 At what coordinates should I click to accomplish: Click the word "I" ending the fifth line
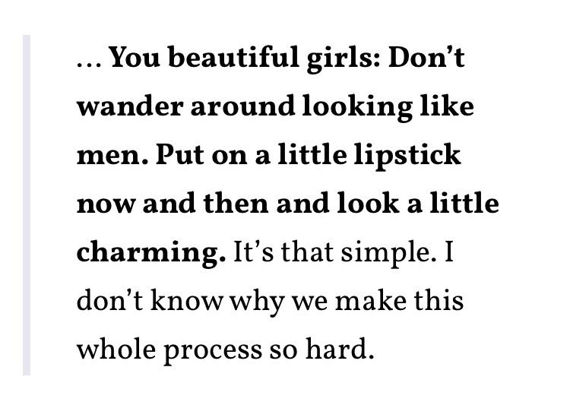point(448,253)
